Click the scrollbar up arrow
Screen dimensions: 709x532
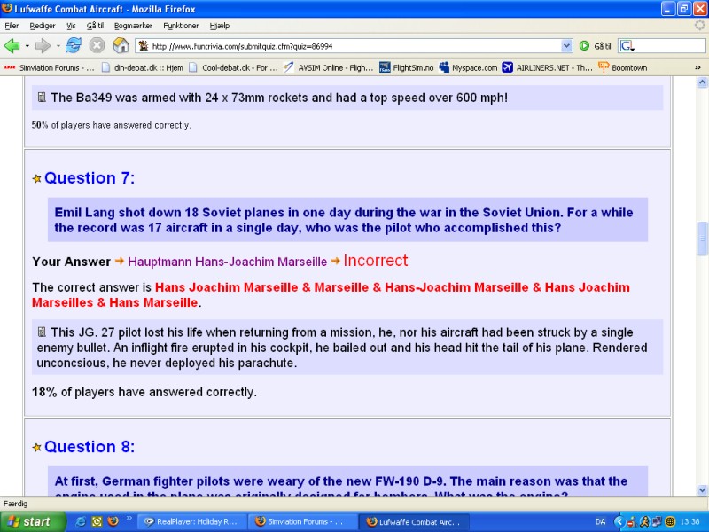pos(702,82)
